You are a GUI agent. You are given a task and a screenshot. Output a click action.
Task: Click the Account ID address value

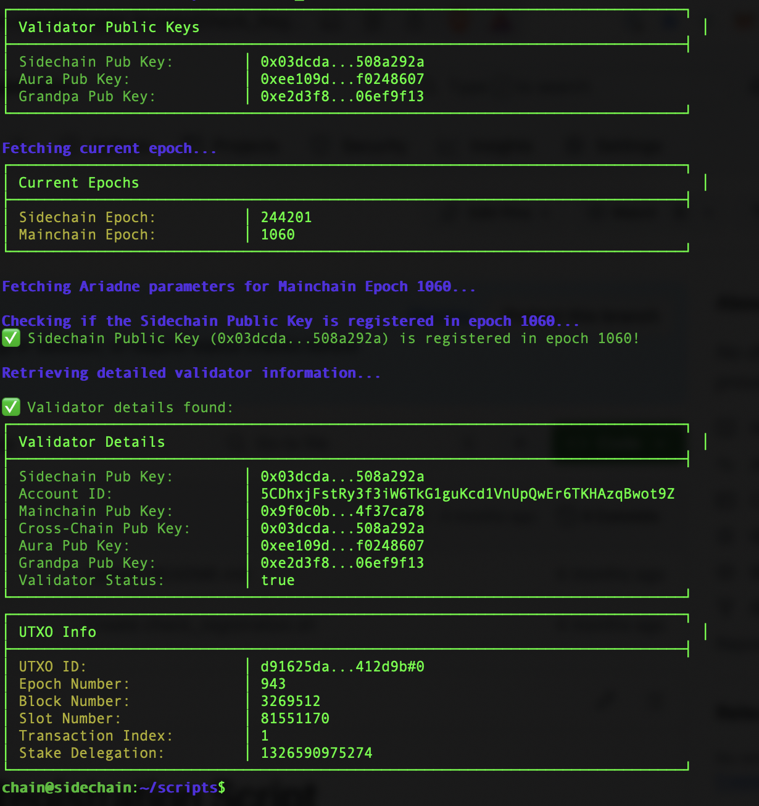tap(467, 494)
